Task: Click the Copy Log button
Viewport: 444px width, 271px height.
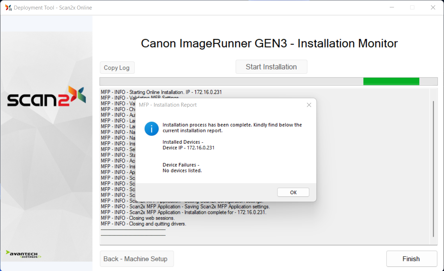Action: [x=117, y=68]
